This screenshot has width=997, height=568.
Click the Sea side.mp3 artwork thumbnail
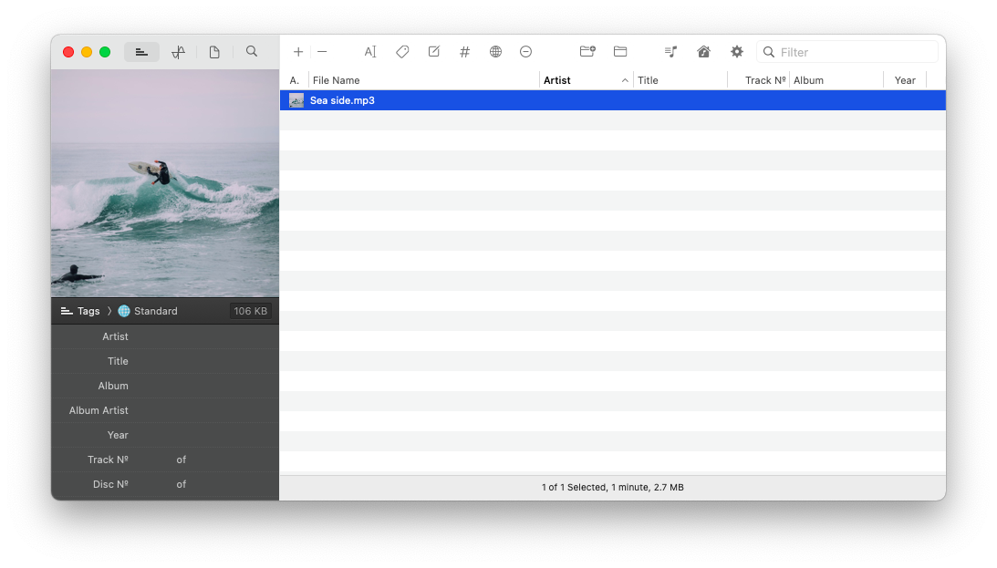[x=296, y=100]
